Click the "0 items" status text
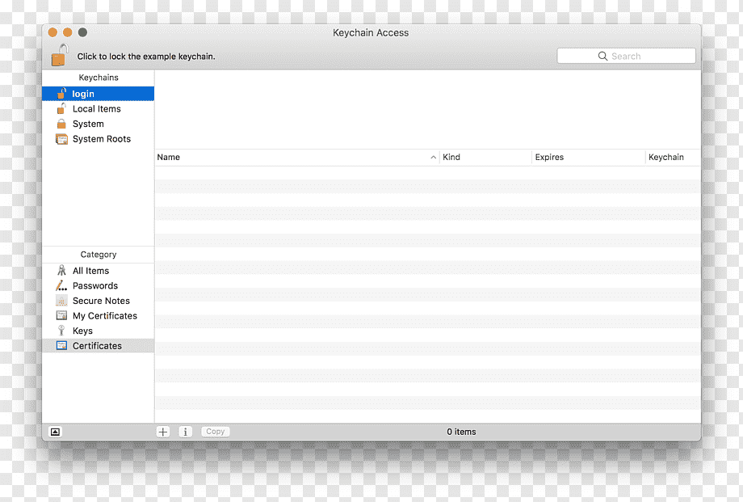 click(x=461, y=432)
